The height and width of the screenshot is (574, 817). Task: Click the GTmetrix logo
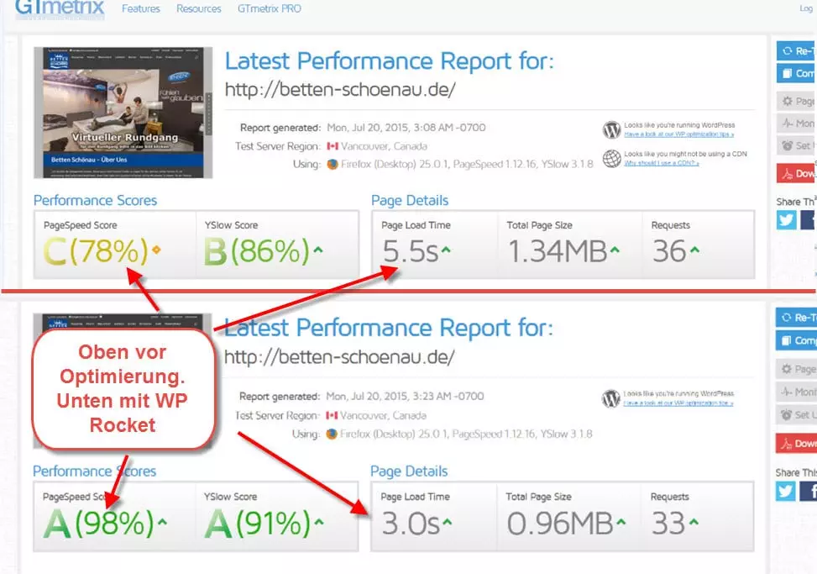coord(60,8)
